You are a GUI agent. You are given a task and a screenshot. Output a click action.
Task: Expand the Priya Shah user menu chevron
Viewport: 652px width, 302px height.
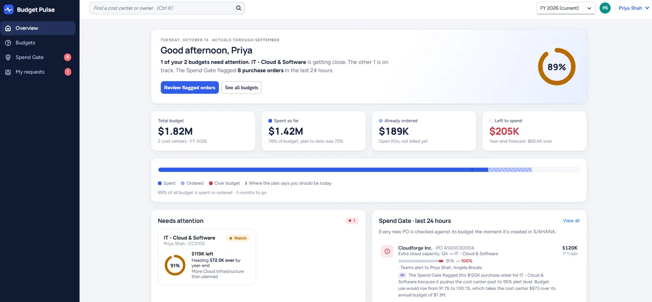[647, 8]
